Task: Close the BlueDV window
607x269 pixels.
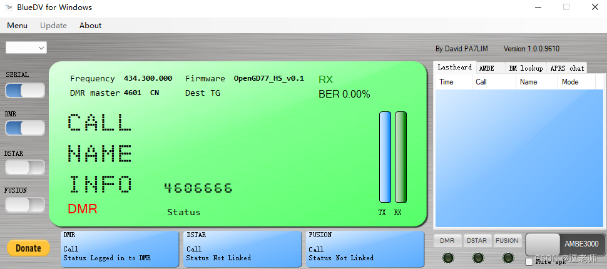Action: click(595, 7)
